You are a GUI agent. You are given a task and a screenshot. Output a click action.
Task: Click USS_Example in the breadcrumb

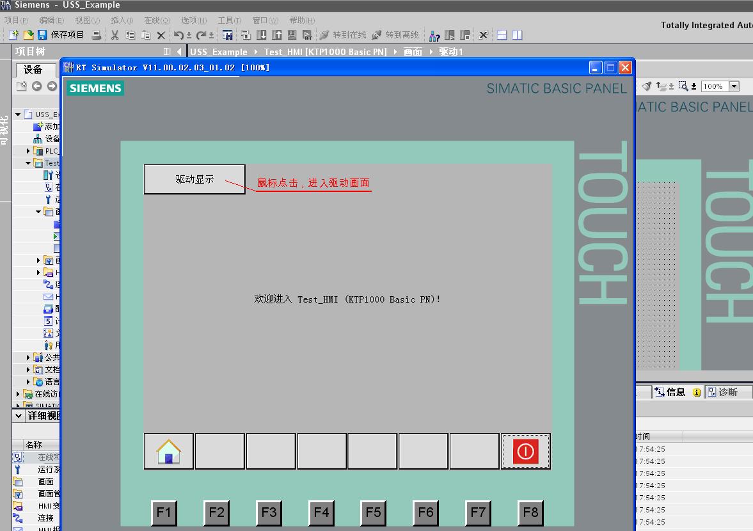(219, 52)
